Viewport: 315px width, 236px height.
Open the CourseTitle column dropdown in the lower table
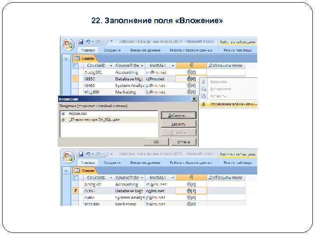click(x=142, y=177)
